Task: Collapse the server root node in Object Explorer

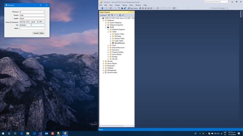Action: 101,18
